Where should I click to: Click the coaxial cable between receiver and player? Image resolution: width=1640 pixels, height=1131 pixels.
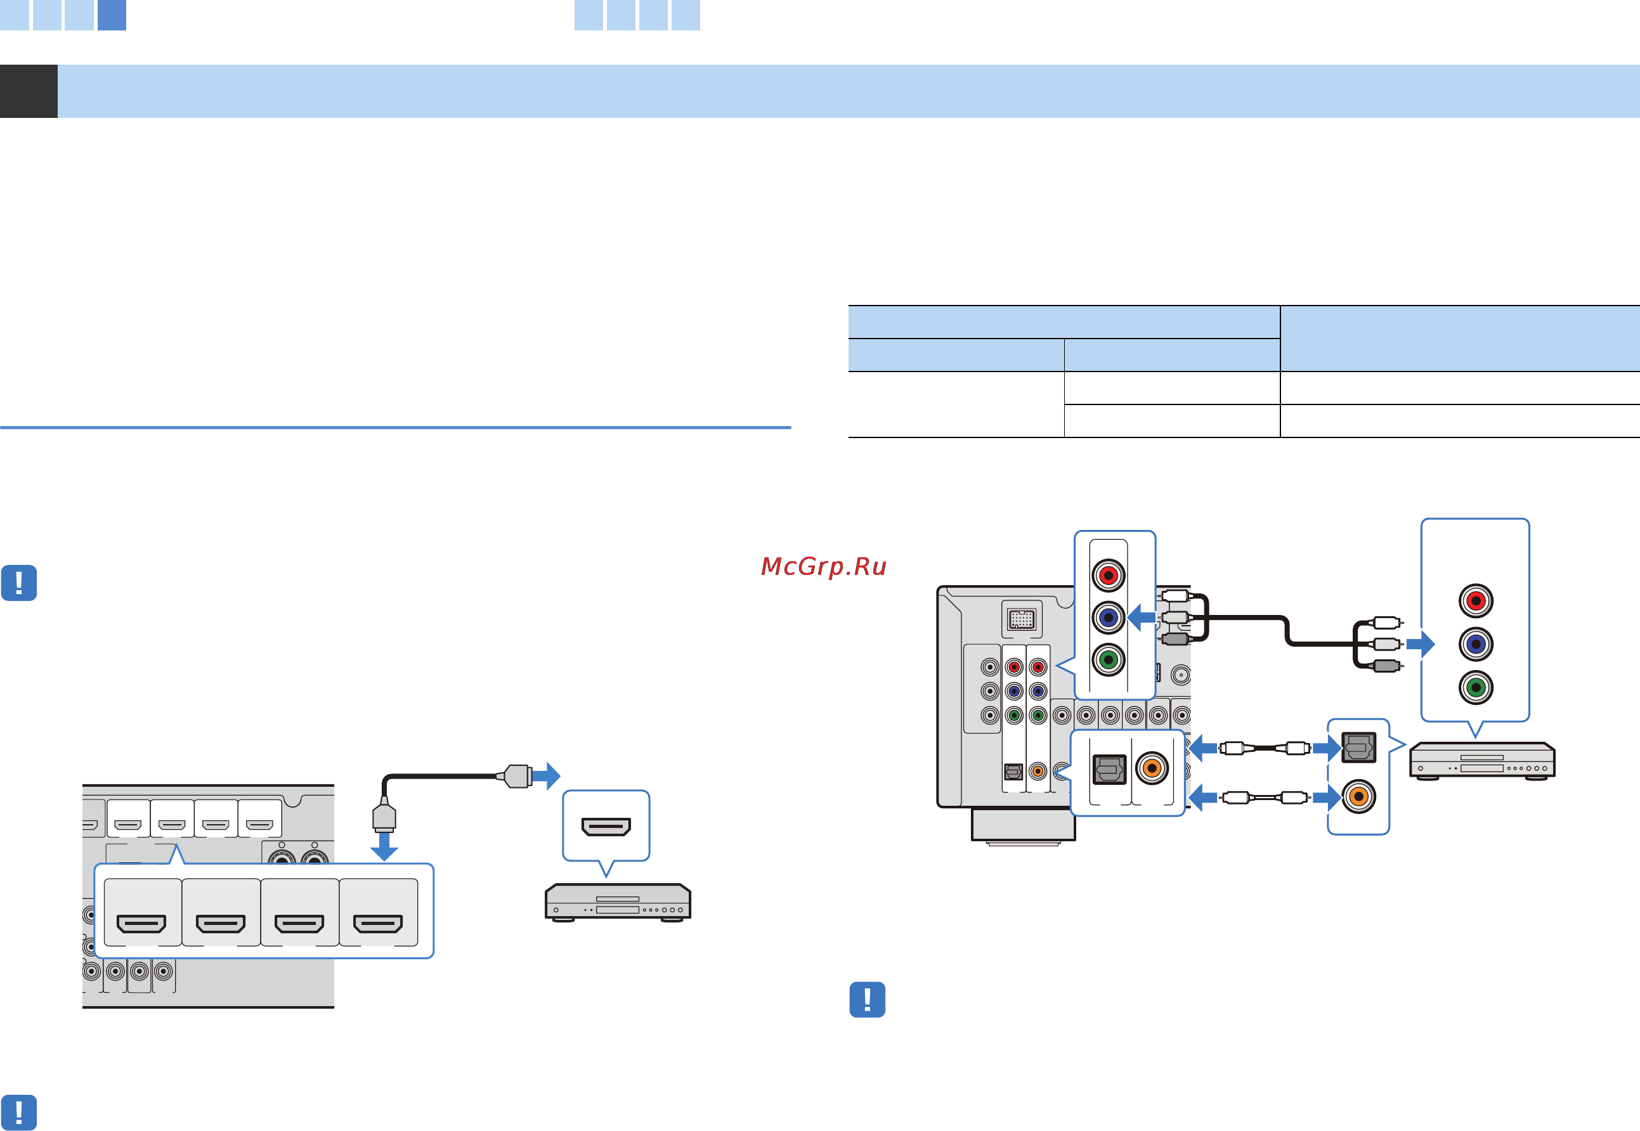click(x=1265, y=798)
